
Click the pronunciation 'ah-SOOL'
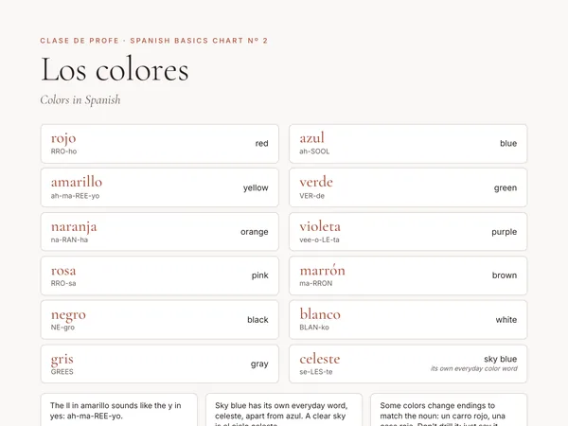[314, 151]
